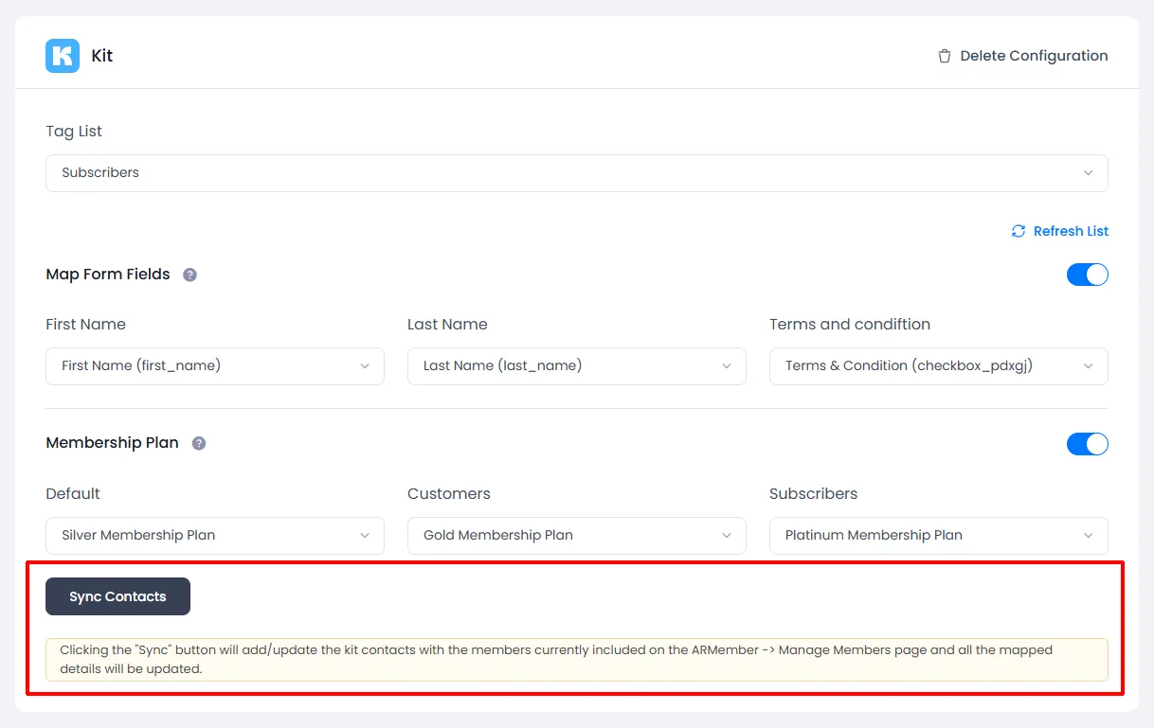Click the sync explanation notice box
This screenshot has width=1154, height=728.
click(576, 657)
